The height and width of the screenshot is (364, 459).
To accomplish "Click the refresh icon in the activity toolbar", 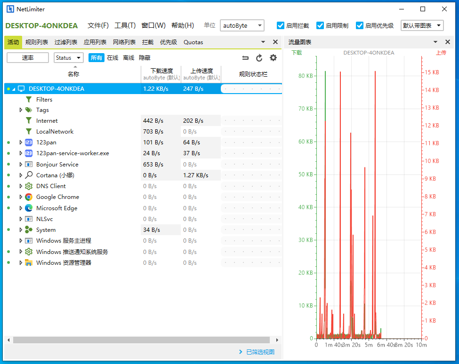I will 259,58.
